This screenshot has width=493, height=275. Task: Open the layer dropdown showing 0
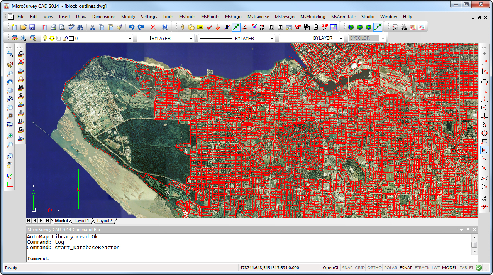[130, 39]
